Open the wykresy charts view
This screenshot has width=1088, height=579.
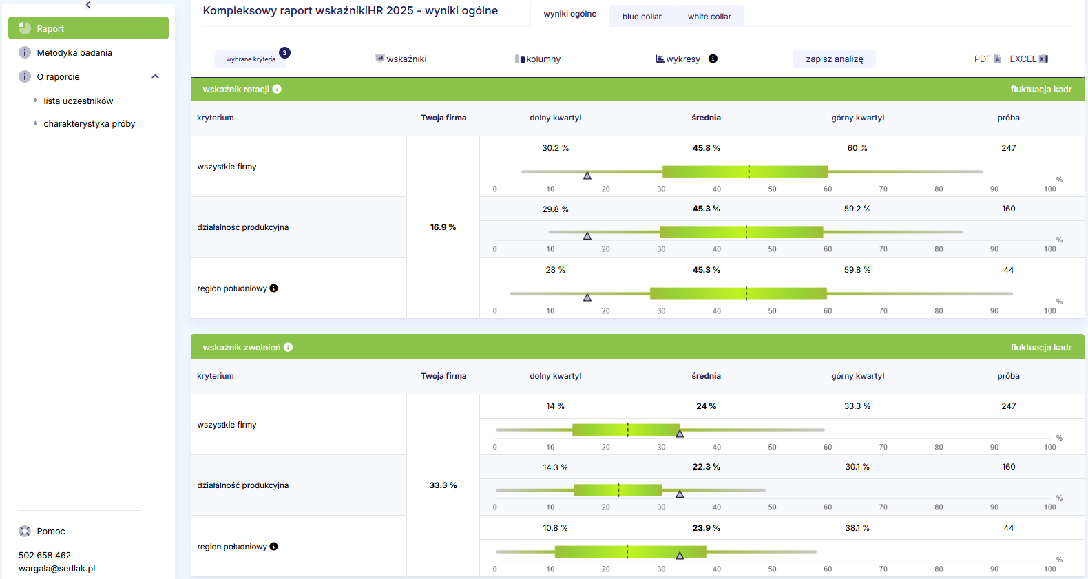point(678,59)
